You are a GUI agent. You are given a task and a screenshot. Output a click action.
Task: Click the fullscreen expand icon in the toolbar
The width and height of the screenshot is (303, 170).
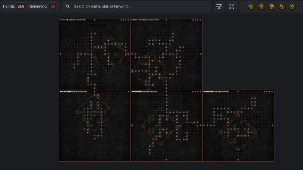232,6
